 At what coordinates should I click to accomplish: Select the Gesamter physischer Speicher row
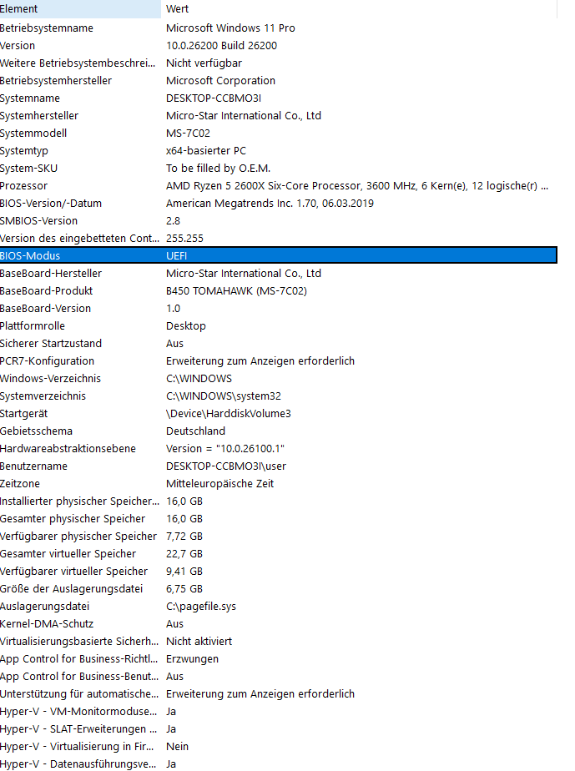point(279,519)
